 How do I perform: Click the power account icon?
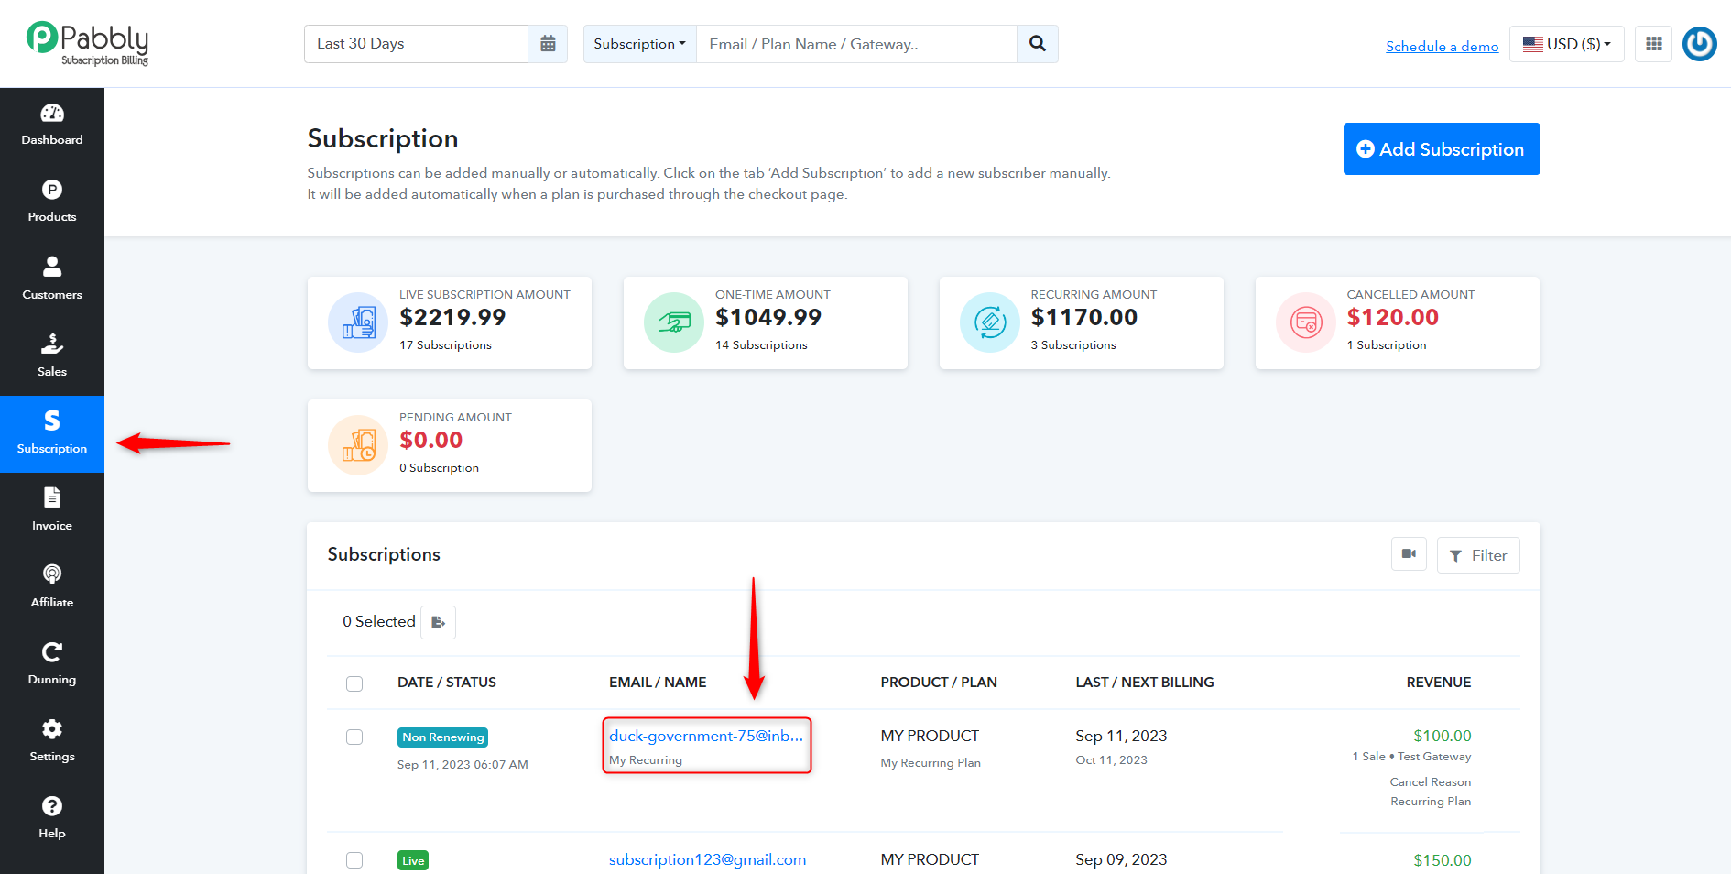click(1700, 44)
